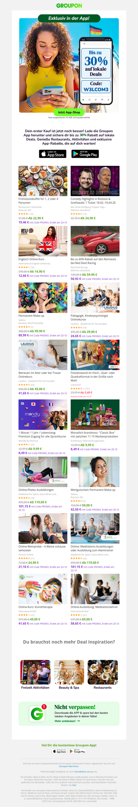Click the small App Store badge in the footer

(59, 751)
